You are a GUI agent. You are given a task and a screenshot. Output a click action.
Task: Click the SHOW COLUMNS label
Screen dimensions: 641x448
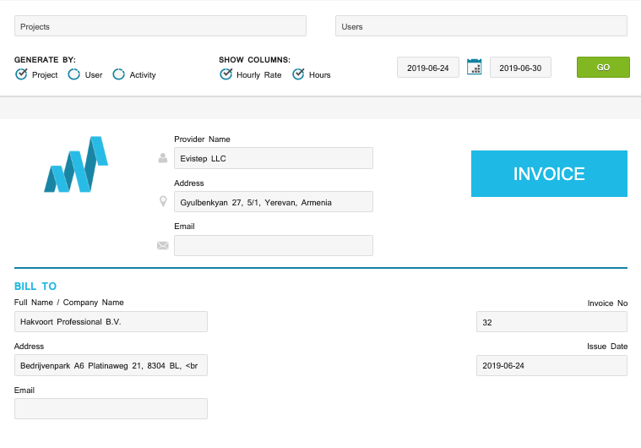[x=255, y=60]
